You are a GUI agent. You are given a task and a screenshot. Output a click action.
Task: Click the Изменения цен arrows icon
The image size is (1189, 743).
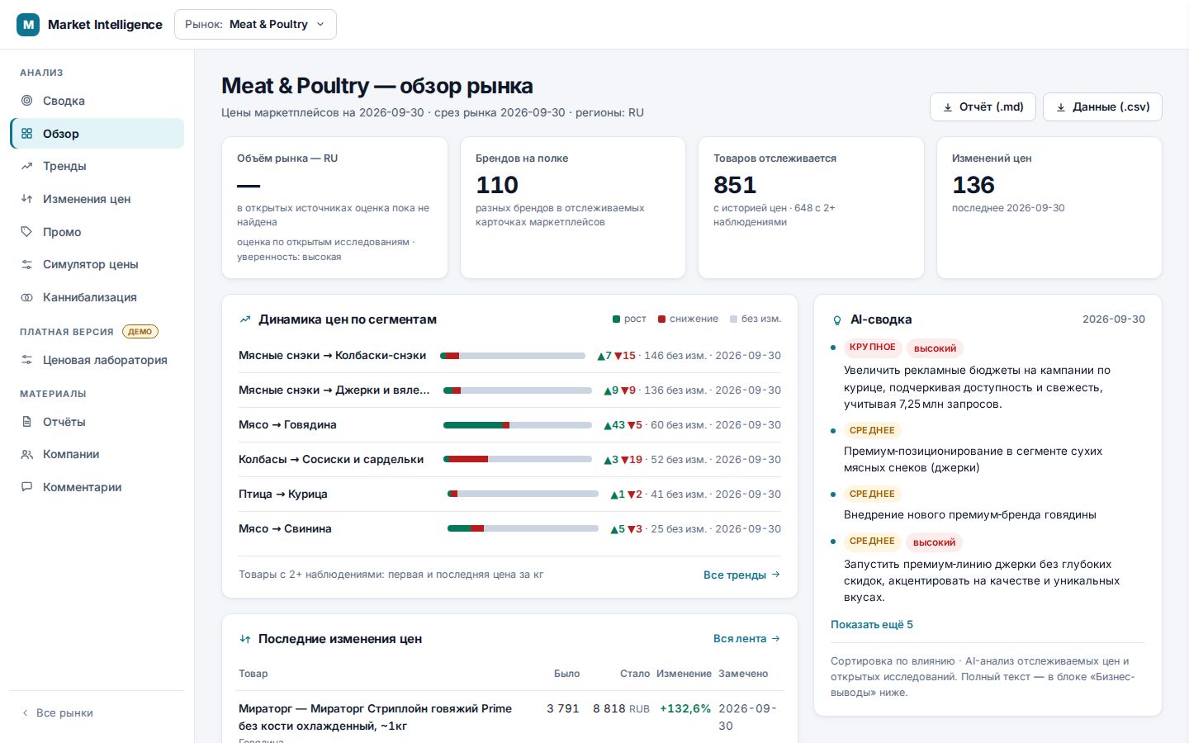tap(27, 199)
